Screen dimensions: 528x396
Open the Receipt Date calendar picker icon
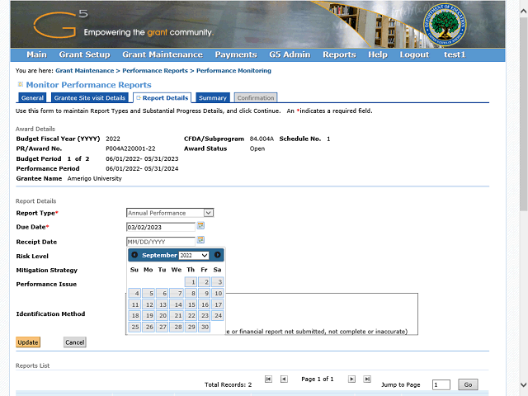click(x=200, y=240)
